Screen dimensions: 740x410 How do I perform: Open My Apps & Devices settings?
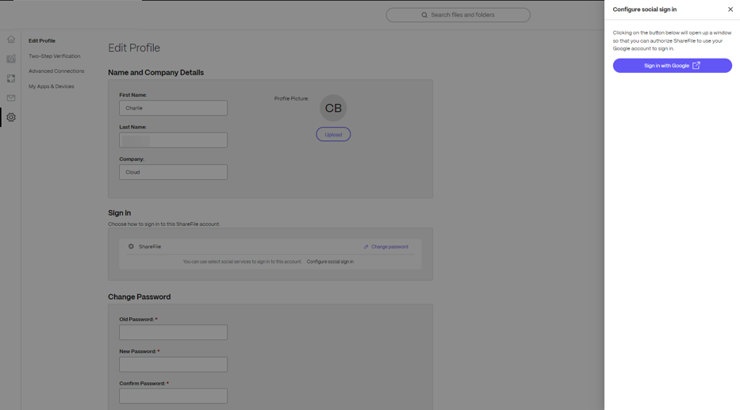click(51, 86)
